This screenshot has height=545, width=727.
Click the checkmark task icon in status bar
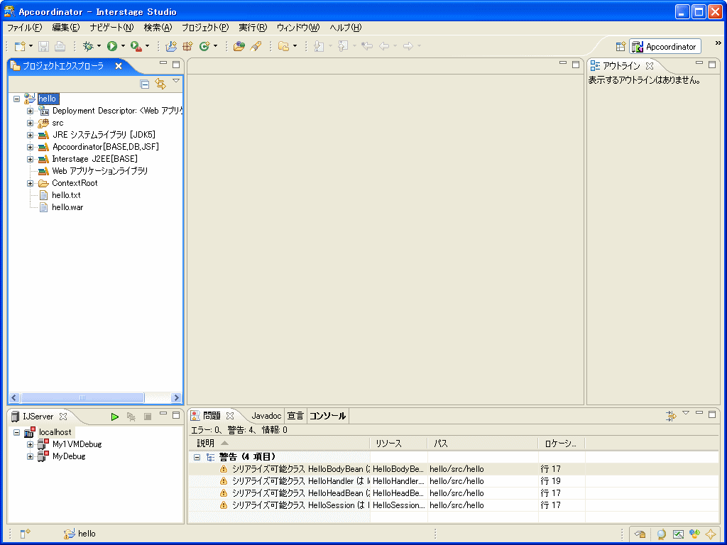tap(678, 534)
